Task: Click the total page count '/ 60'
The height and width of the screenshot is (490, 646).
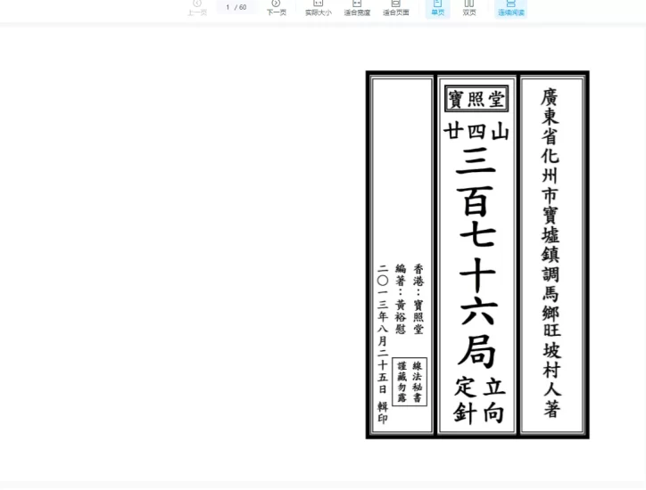Action: tap(242, 7)
